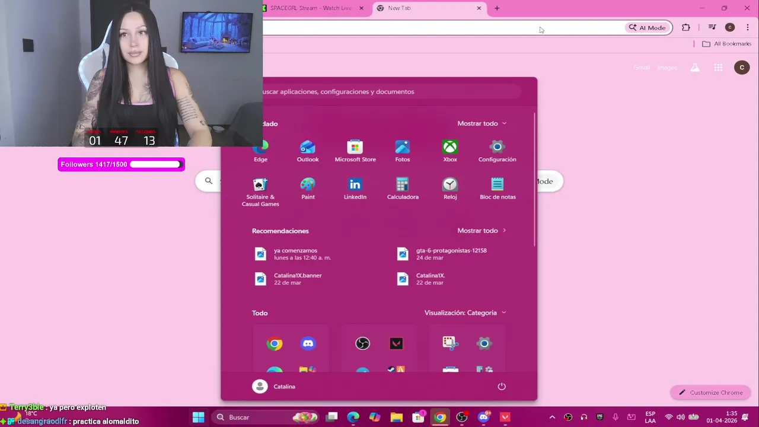759x427 pixels.
Task: Open Search Labs flask icon
Action: point(695,68)
